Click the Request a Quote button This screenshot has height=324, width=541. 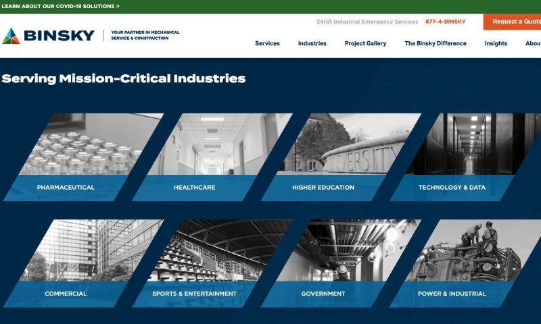point(515,22)
